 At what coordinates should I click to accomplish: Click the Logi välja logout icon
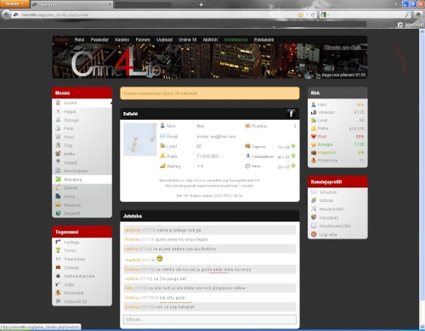pos(314,234)
